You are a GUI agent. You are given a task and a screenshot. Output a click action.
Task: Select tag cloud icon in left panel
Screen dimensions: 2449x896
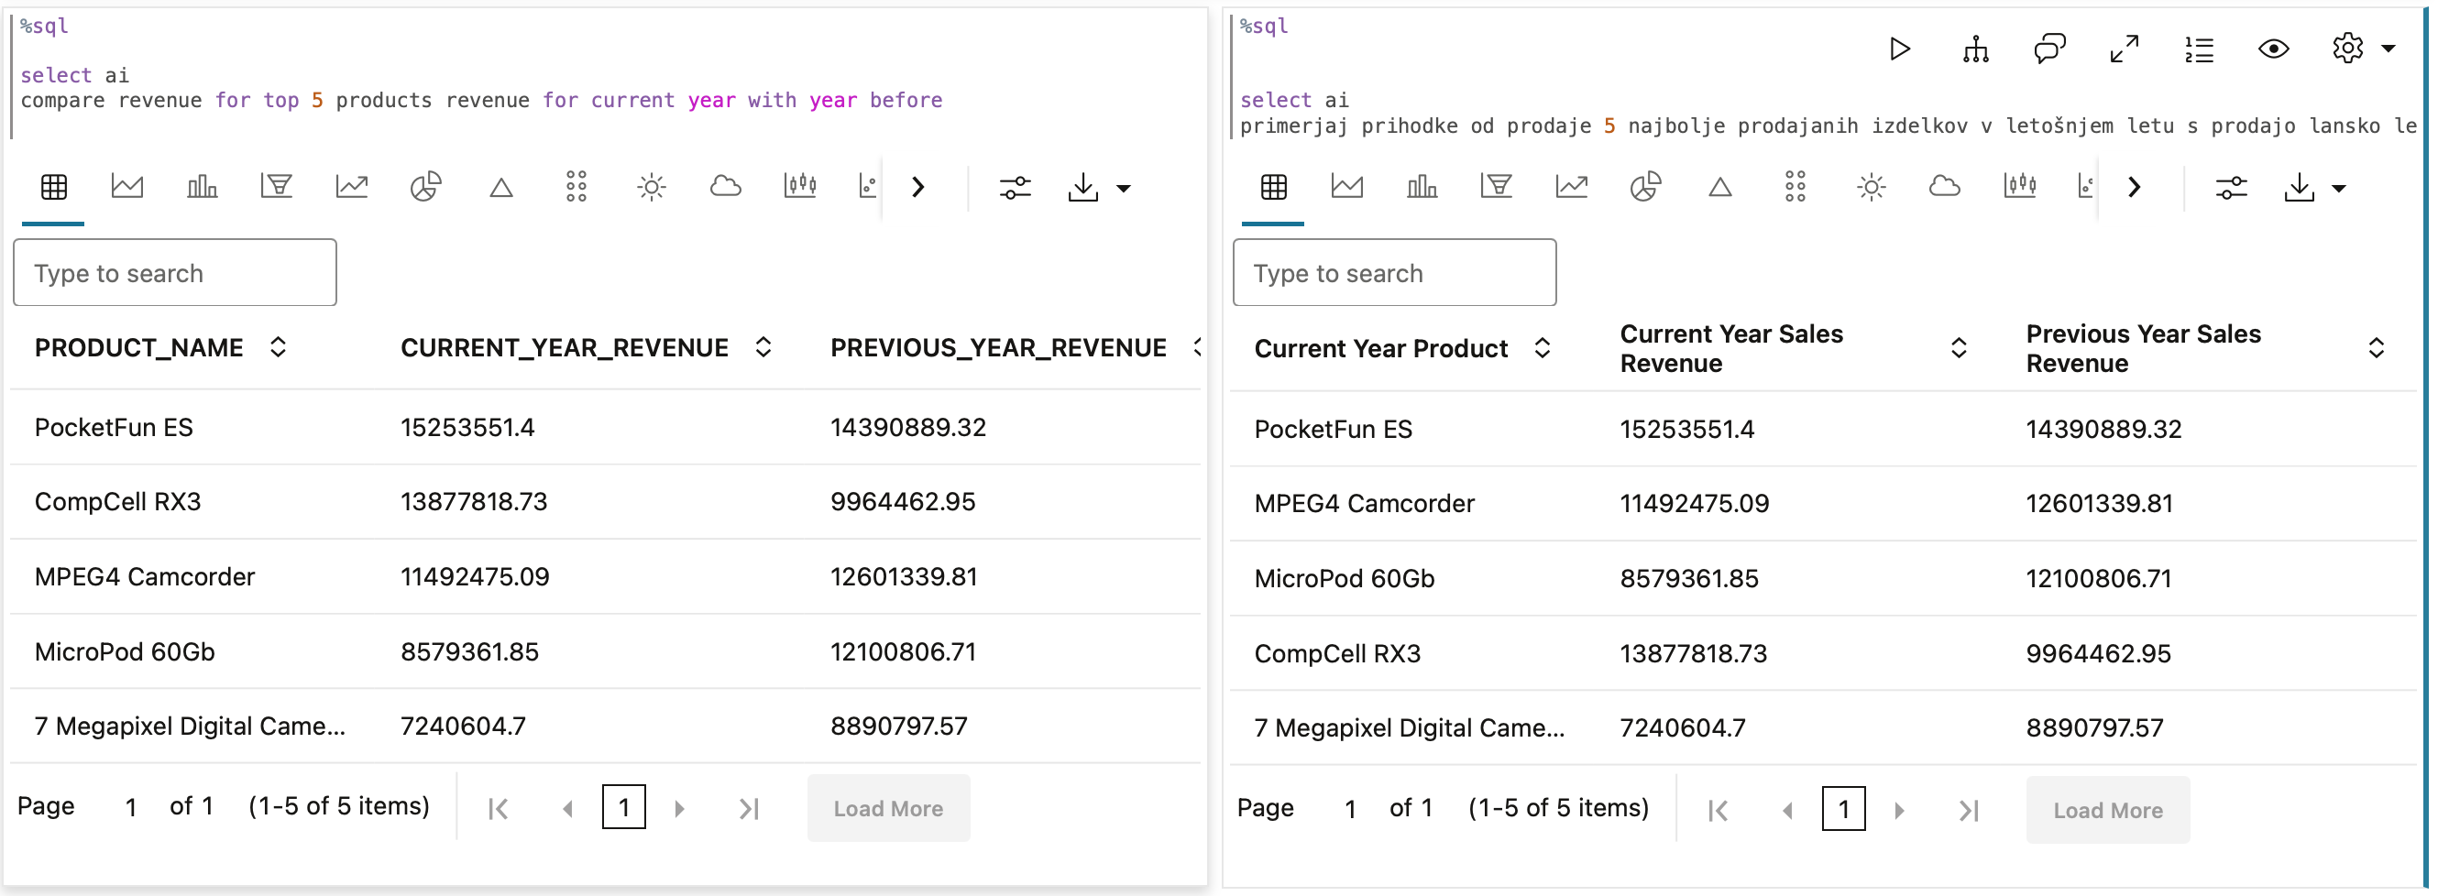[725, 186]
